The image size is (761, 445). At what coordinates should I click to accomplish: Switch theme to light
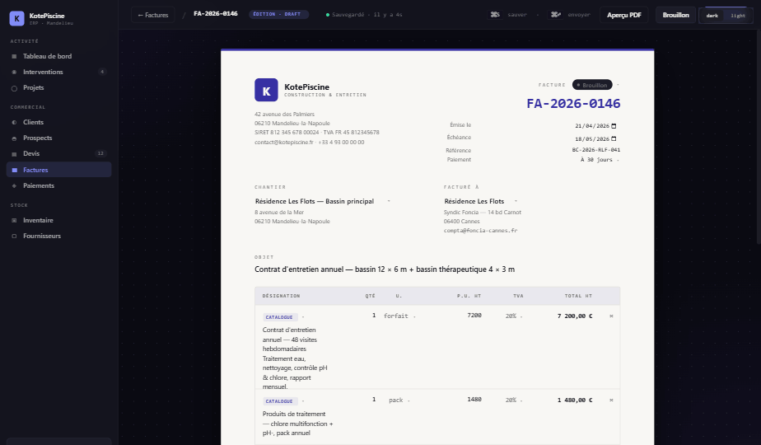coord(738,16)
